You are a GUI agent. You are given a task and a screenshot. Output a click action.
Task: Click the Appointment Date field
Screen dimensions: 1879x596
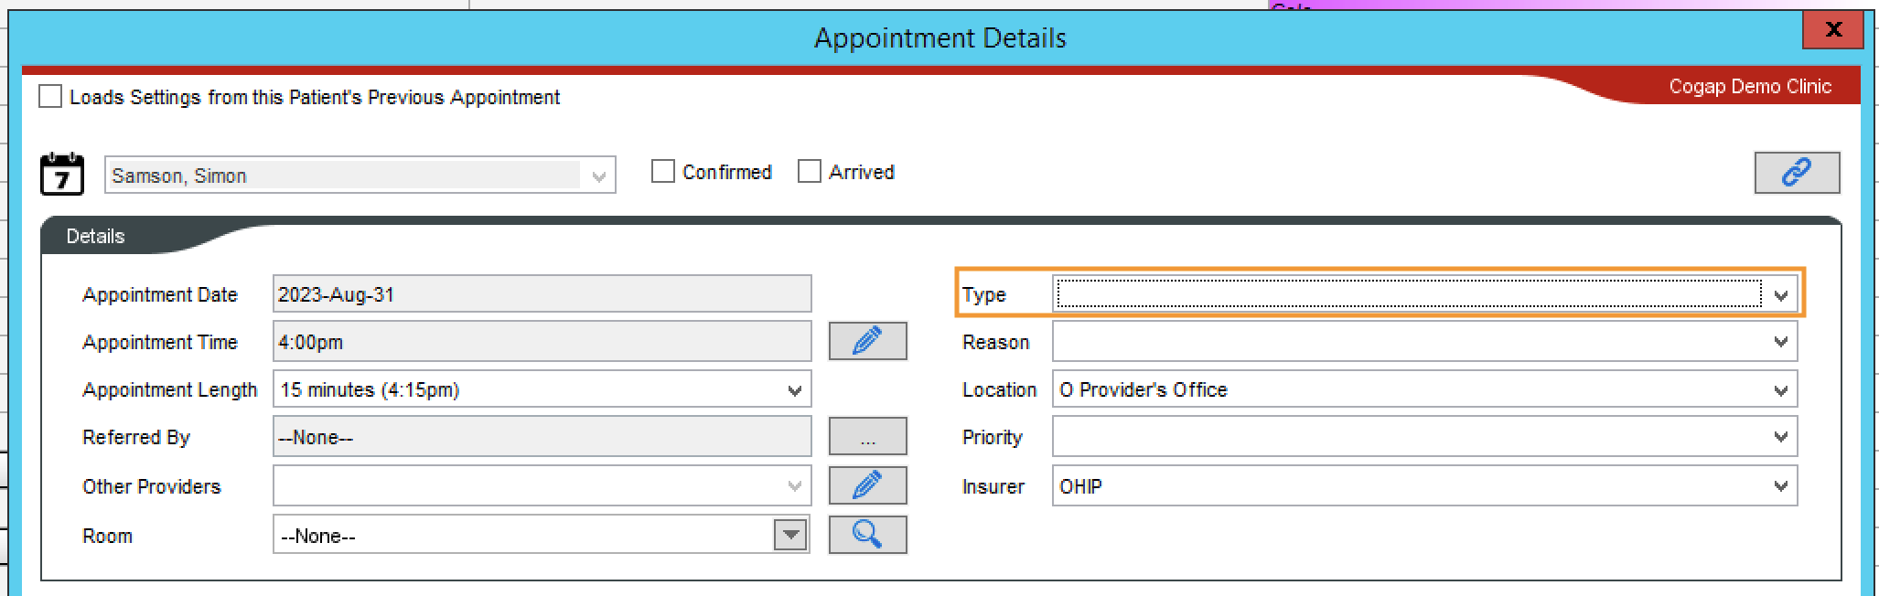542,294
